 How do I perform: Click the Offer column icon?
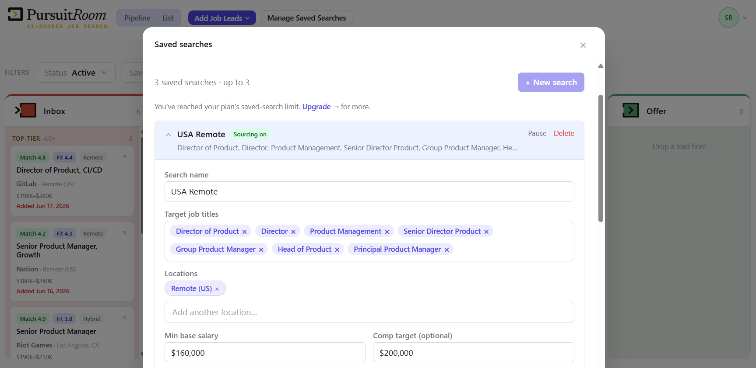(x=631, y=110)
